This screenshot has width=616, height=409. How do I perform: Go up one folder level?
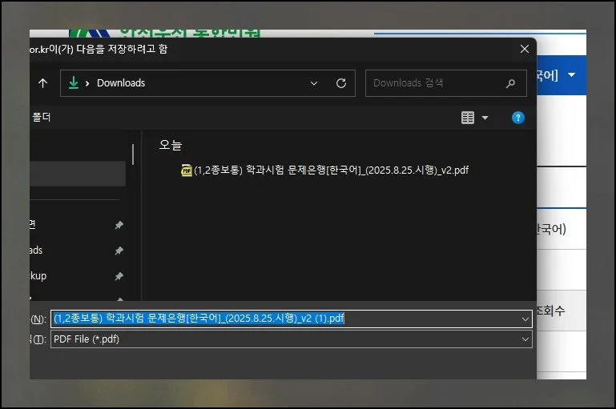tap(42, 83)
